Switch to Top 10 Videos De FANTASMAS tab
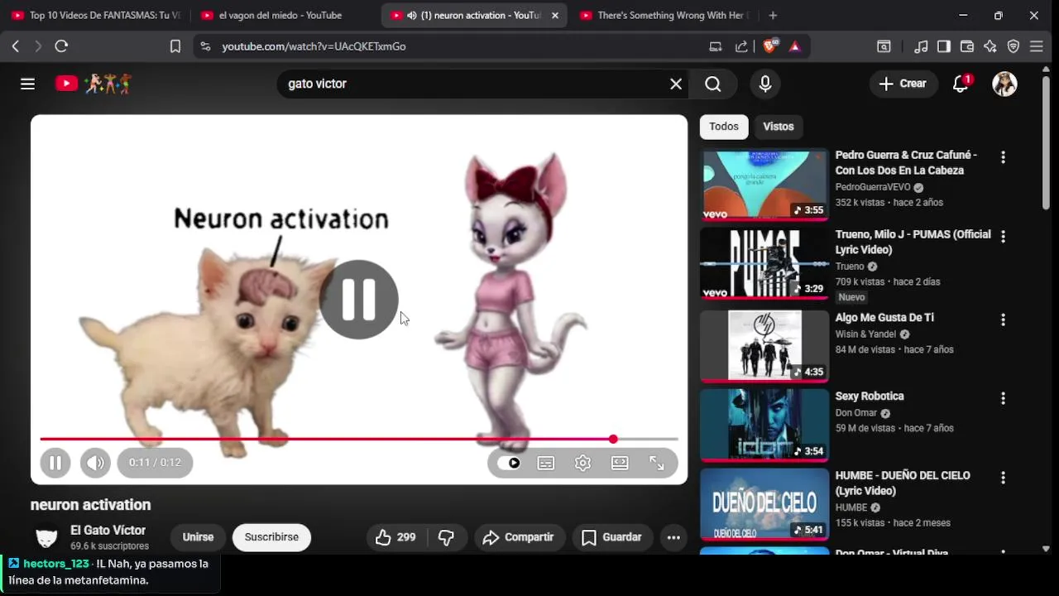The width and height of the screenshot is (1059, 596). pos(96,15)
